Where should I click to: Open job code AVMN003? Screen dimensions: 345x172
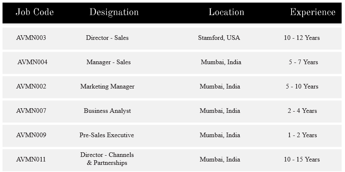pyautogui.click(x=31, y=38)
